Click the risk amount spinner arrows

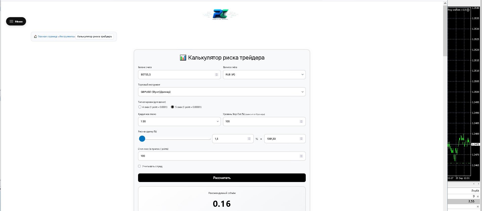coord(301,139)
